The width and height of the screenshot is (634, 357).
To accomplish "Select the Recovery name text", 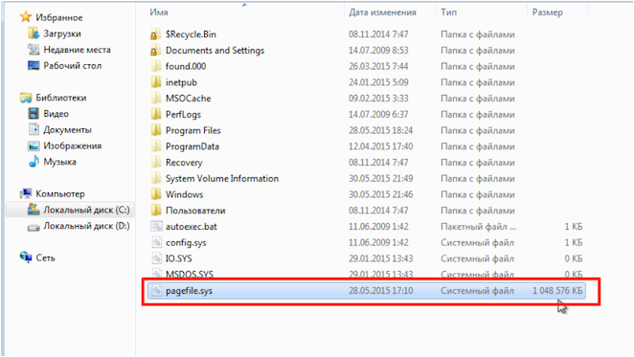I will point(184,163).
